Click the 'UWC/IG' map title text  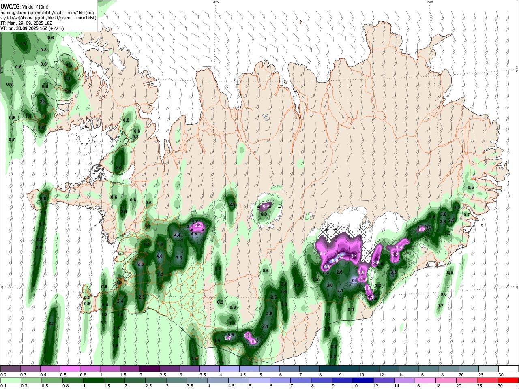click(x=10, y=6)
